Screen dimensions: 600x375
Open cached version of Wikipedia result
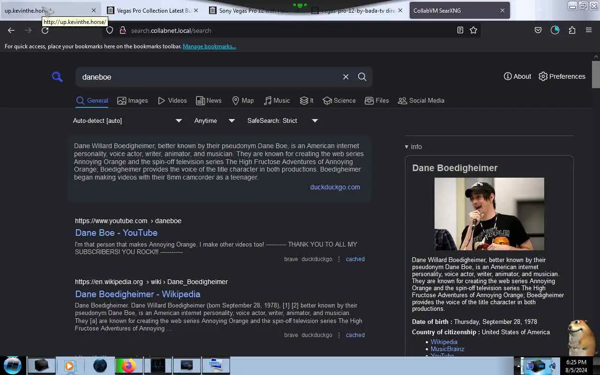[355, 335]
